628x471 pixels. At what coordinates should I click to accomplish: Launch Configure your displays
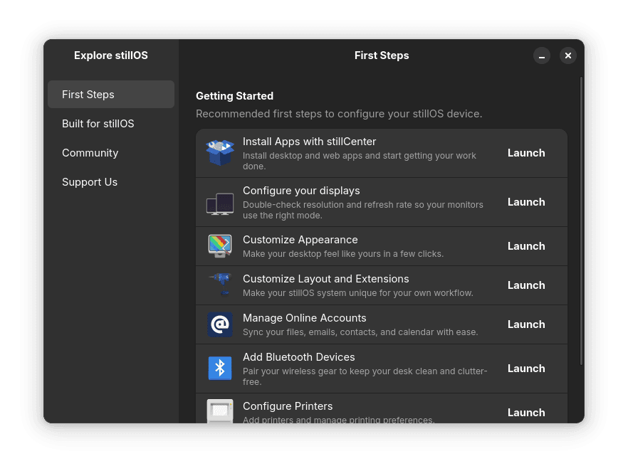tap(526, 202)
